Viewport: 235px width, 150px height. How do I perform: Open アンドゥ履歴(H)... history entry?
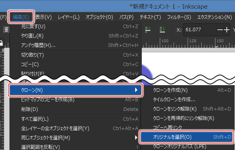coord(76,45)
